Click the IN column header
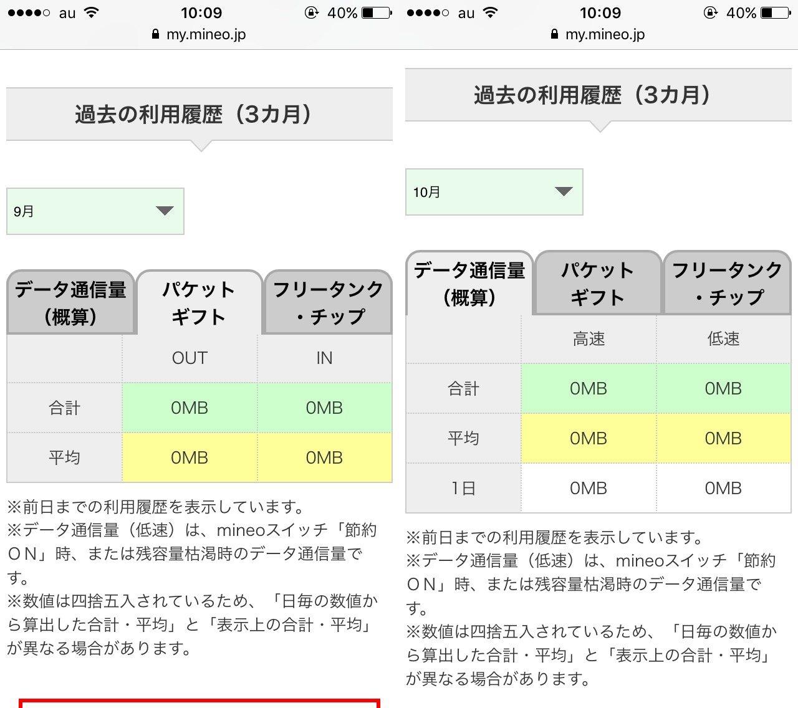Image resolution: width=798 pixels, height=708 pixels. tap(324, 358)
